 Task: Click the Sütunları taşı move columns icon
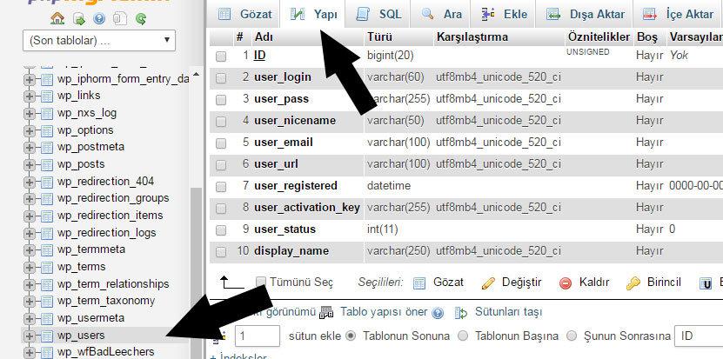[x=460, y=313]
